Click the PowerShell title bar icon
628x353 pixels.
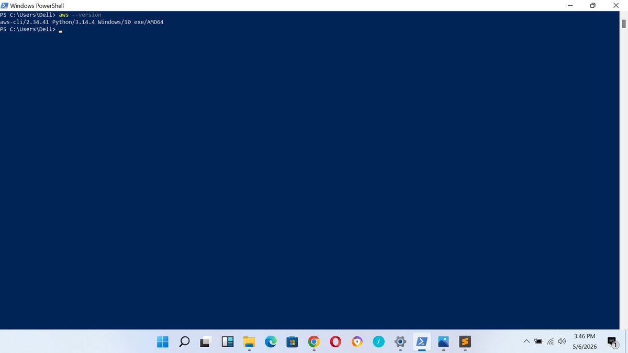pos(5,5)
